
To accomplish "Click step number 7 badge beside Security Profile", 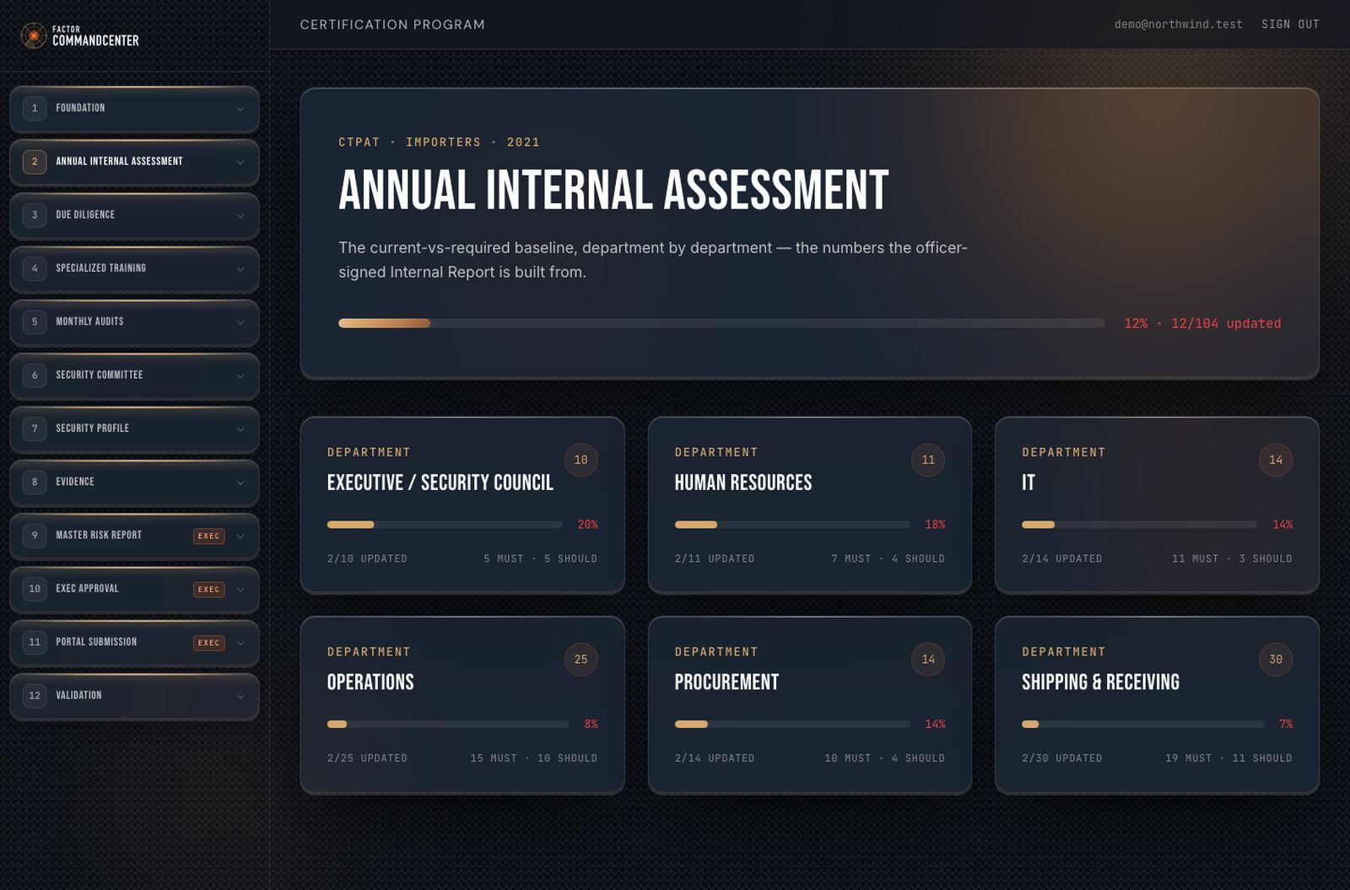I will (x=35, y=429).
